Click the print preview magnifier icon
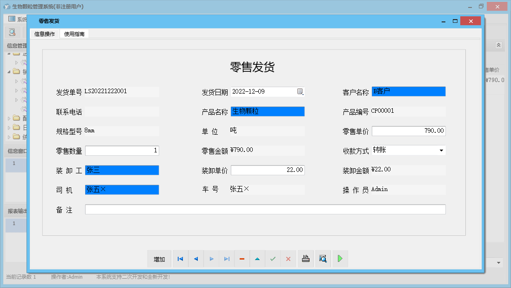511x288 pixels. click(323, 259)
